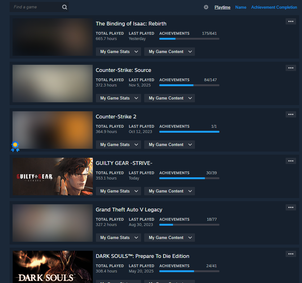Click the 364.9 hours playtime value
This screenshot has width=302, height=283.
coord(106,132)
